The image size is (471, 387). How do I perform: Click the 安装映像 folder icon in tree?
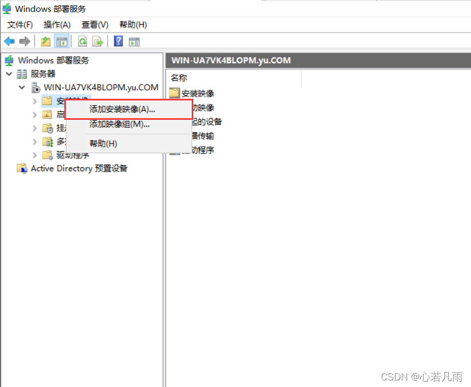47,101
